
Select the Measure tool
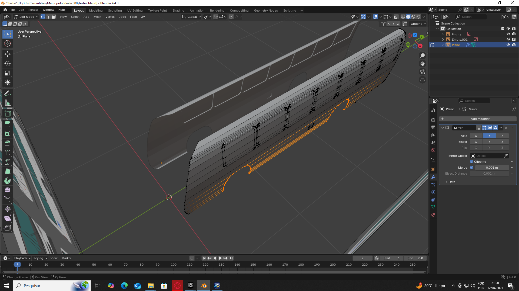pos(7,103)
